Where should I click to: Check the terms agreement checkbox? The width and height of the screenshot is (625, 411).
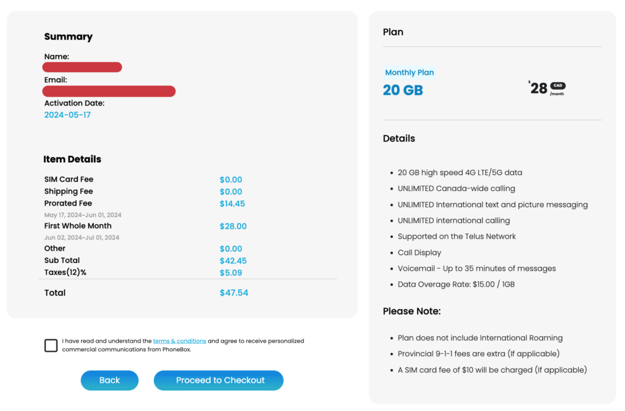click(x=51, y=346)
